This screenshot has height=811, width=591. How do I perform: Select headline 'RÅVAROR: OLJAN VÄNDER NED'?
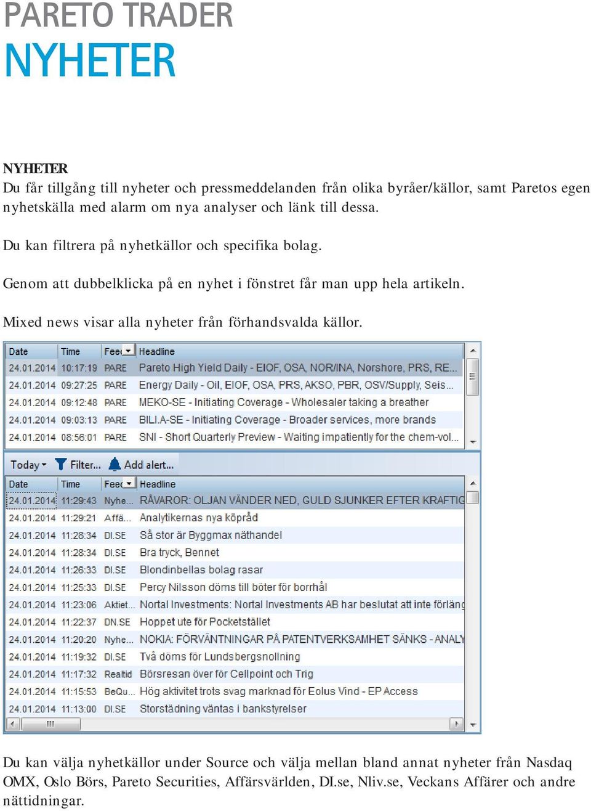pyautogui.click(x=302, y=500)
